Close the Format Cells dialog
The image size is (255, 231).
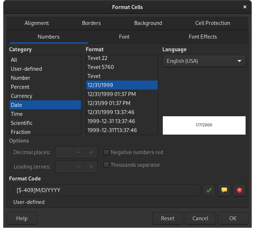pos(245,7)
